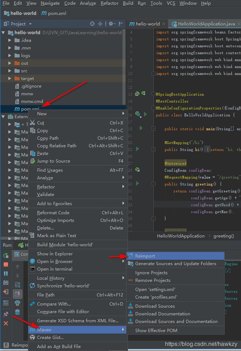This screenshot has height=351, width=241.
Task: Restore layout in the Run panel
Action: pyautogui.click(x=6, y=303)
